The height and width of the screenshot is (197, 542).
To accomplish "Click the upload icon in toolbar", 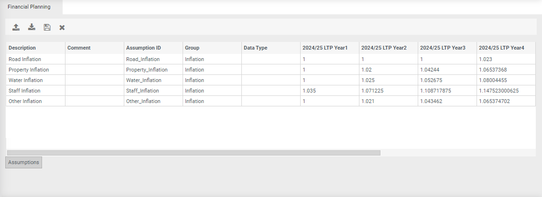I will tap(16, 27).
